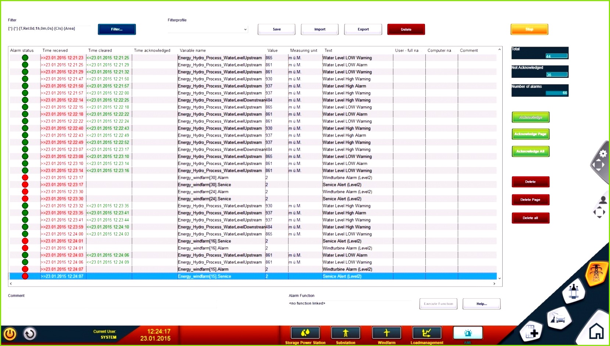This screenshot has width=610, height=346.
Task: Switch to the Windfarm tab
Action: [386, 333]
